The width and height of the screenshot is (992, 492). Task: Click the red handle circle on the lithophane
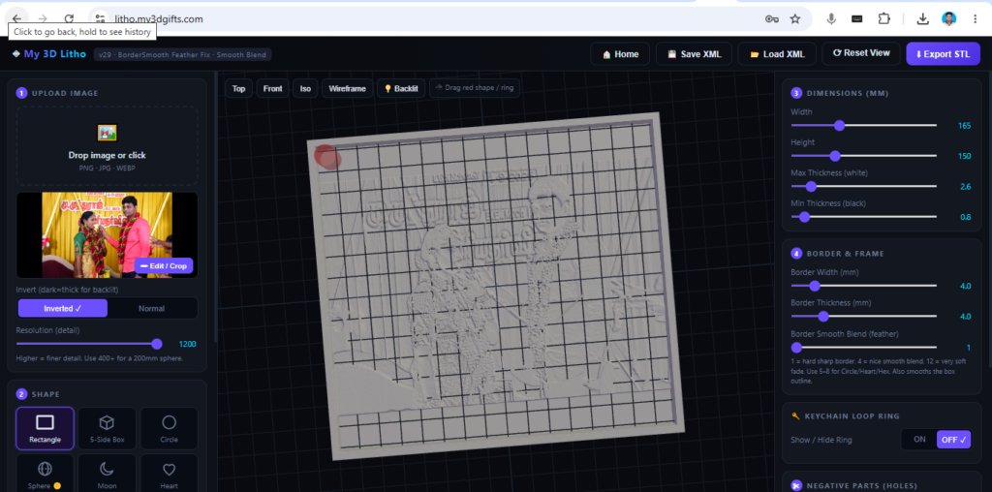(327, 158)
